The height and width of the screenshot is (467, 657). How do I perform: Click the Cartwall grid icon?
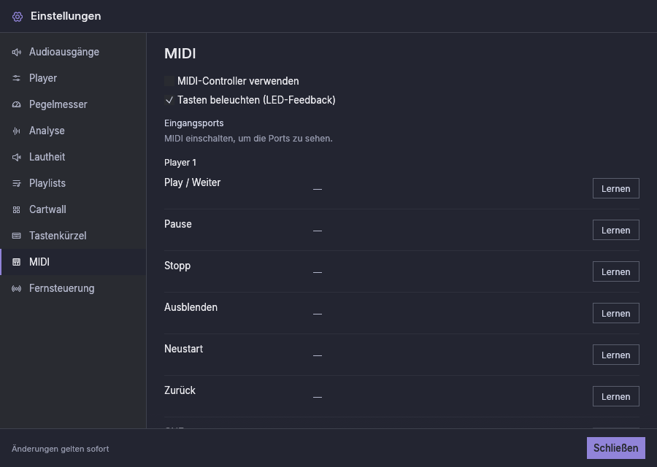click(16, 210)
